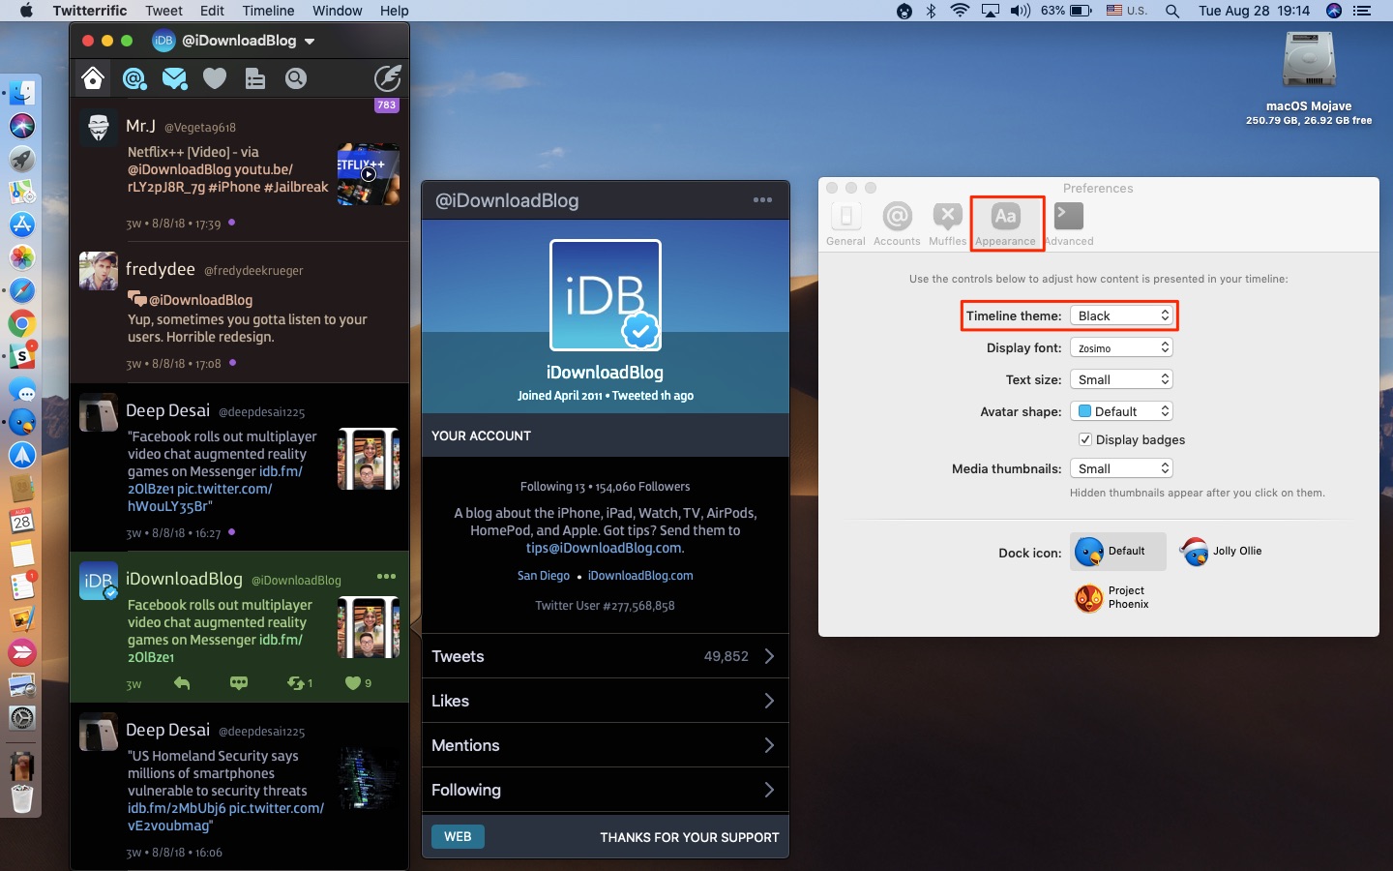The height and width of the screenshot is (871, 1393).
Task: Expand the Following row in profile panel
Action: coord(606,790)
